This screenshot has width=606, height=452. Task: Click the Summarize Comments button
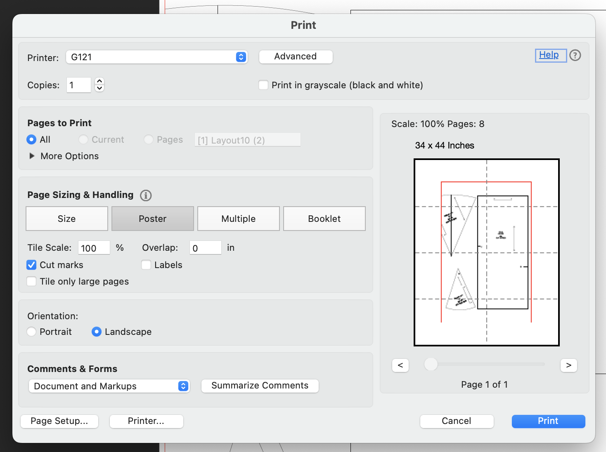(260, 386)
